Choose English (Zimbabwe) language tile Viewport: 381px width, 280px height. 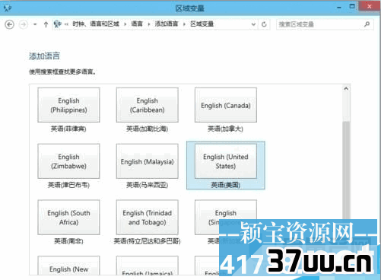pos(68,161)
